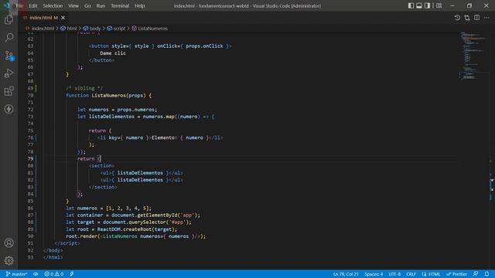The width and height of the screenshot is (495, 278).
Task: Close the index.html tab
Action: coord(63,18)
